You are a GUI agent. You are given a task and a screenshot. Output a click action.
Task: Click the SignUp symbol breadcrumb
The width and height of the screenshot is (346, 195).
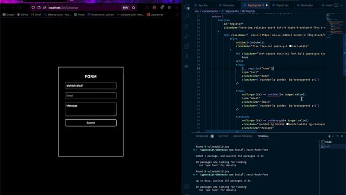249,11
